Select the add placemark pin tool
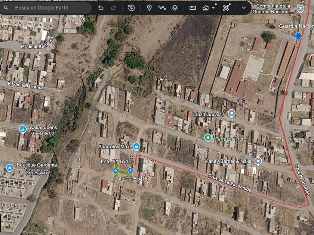The height and width of the screenshot is (235, 314). point(149,8)
